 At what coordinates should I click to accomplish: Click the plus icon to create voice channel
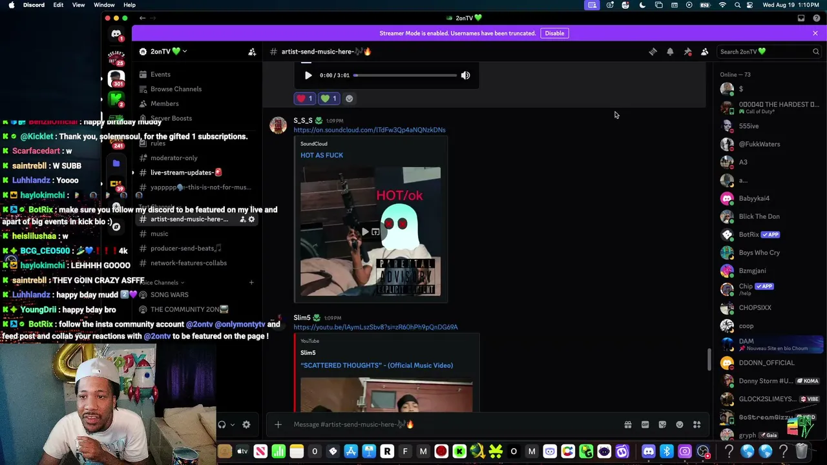click(251, 282)
